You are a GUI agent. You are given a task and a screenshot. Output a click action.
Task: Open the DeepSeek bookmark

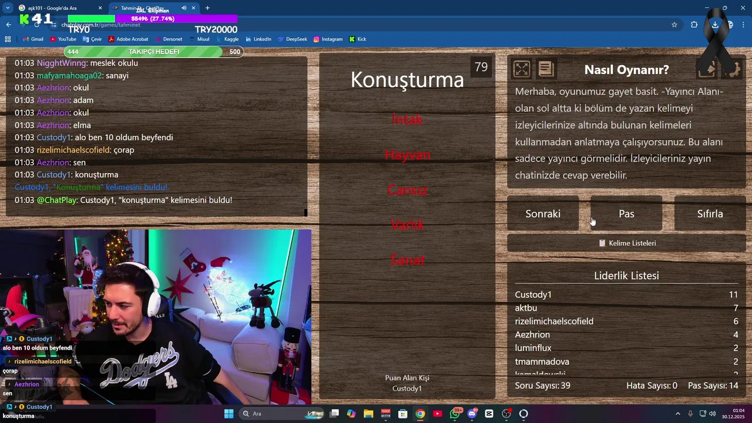coord(292,39)
